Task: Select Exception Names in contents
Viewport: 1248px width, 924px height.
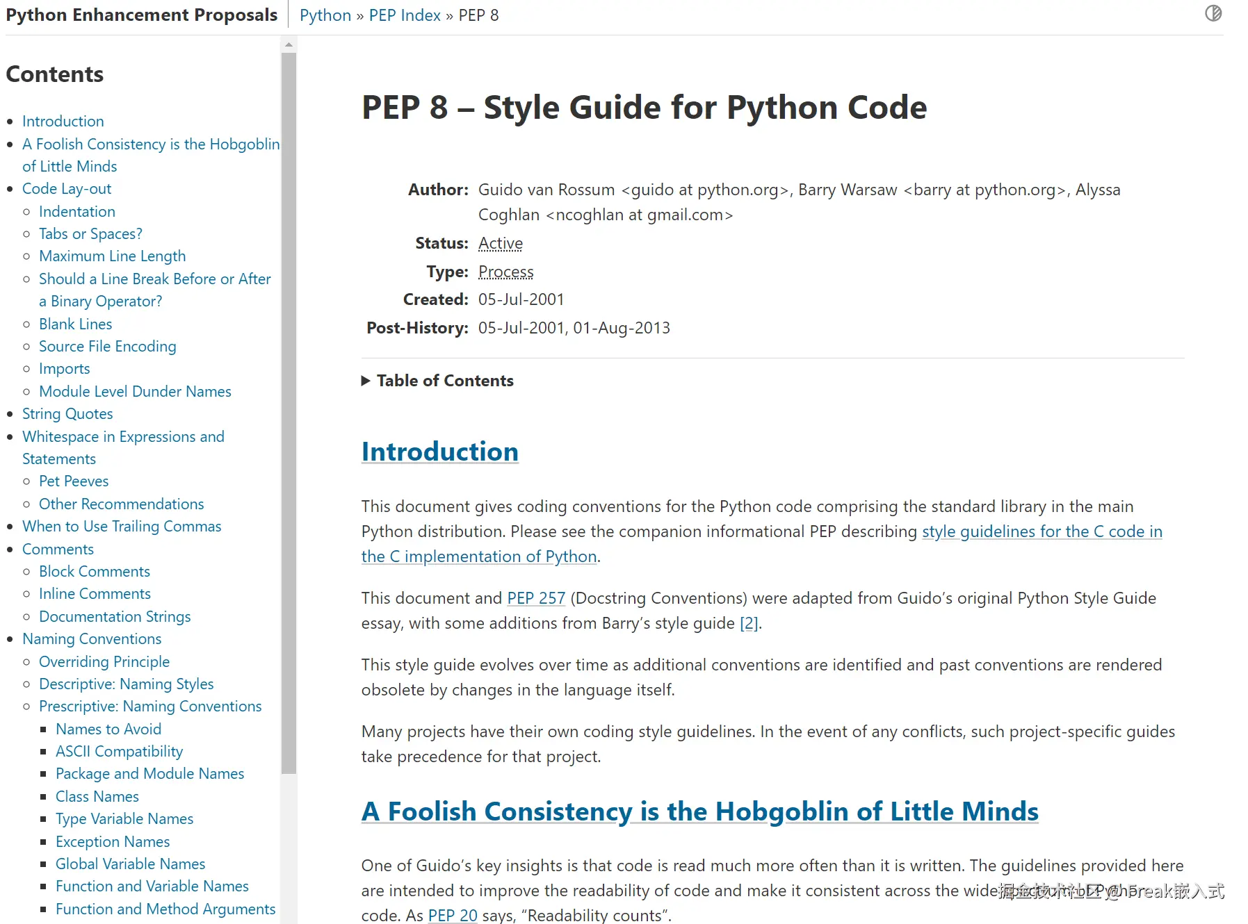Action: pos(113,841)
